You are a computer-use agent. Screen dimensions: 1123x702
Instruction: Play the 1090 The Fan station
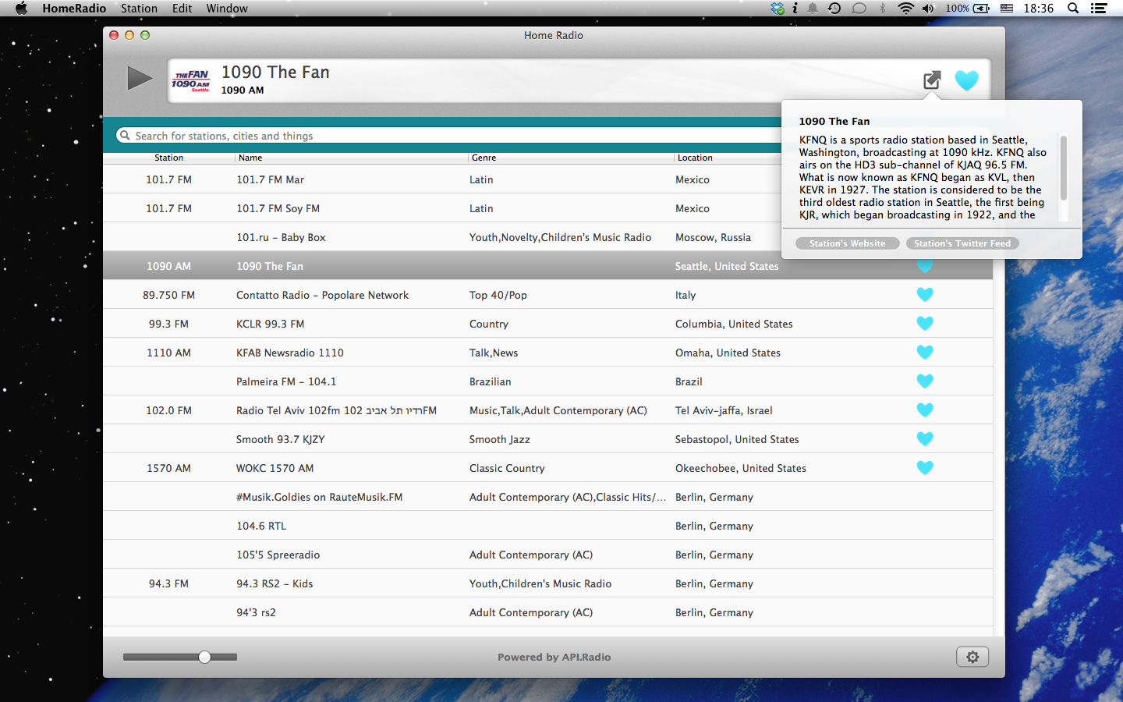(x=140, y=78)
